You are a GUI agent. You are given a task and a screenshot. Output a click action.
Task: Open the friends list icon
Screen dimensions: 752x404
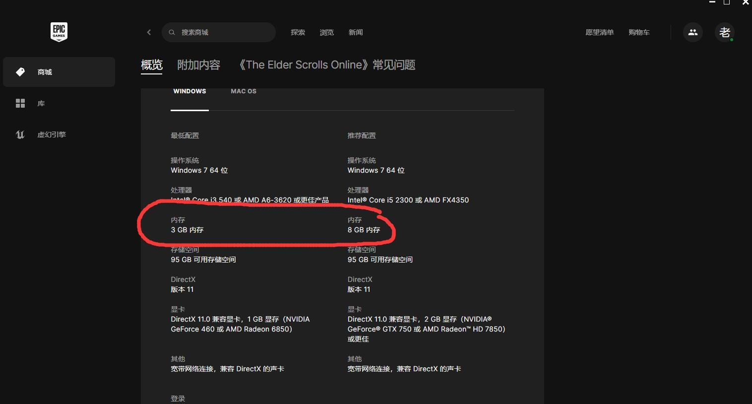coord(693,32)
